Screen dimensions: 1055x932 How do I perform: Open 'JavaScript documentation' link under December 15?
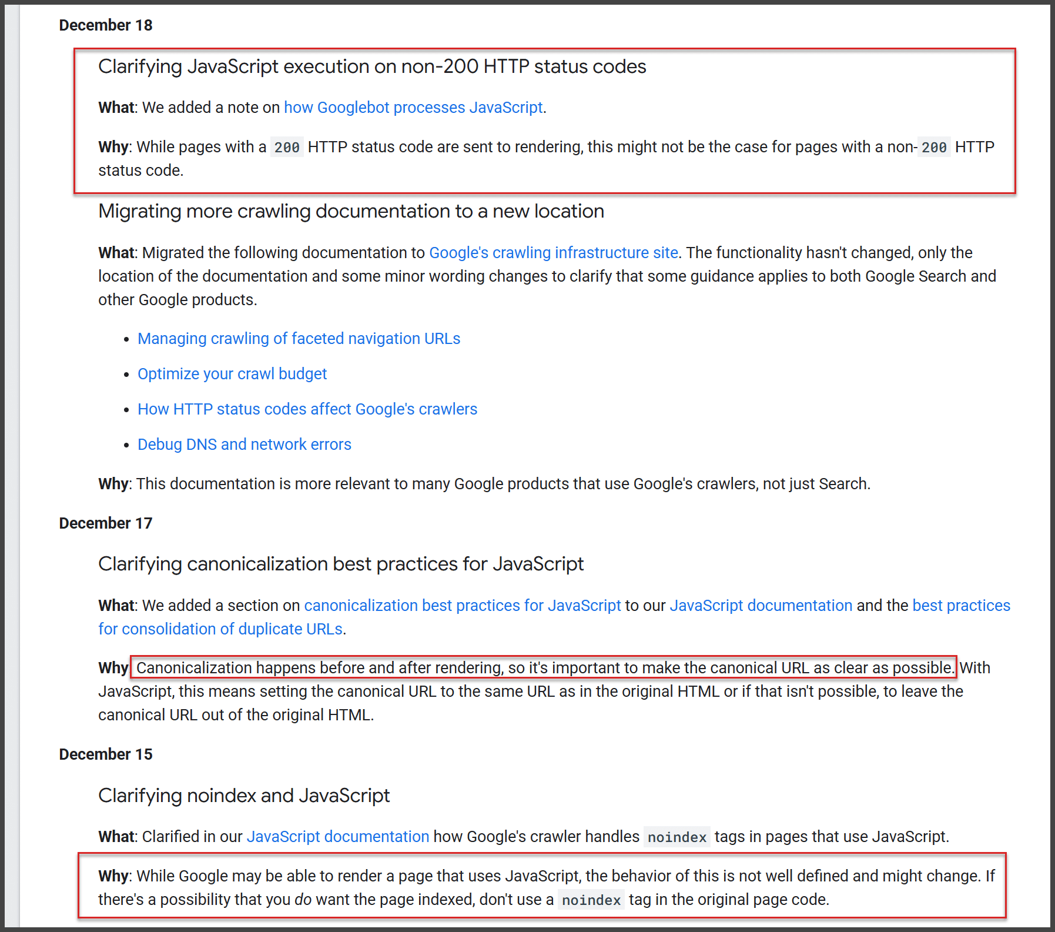pyautogui.click(x=338, y=837)
